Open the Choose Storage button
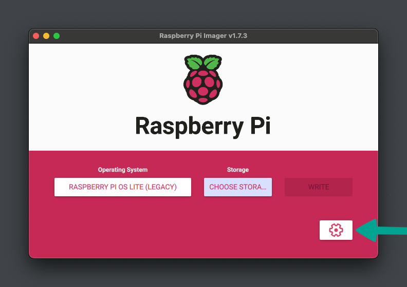Viewport: 407px width, 287px height. pyautogui.click(x=238, y=187)
